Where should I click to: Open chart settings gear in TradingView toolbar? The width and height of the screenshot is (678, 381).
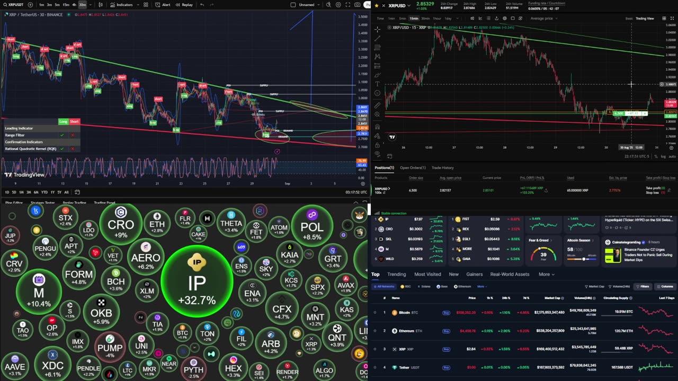[x=338, y=5]
